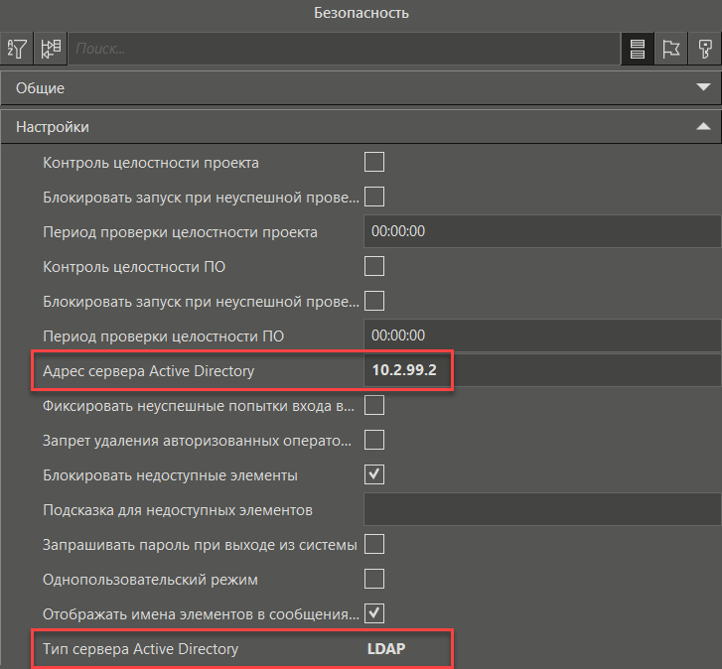The height and width of the screenshot is (669, 722).
Task: Click the flag icon in toolbar
Action: coord(671,48)
